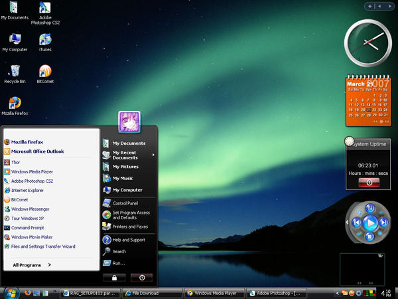Expand Quick Launch overflow chevron

(x=55, y=291)
